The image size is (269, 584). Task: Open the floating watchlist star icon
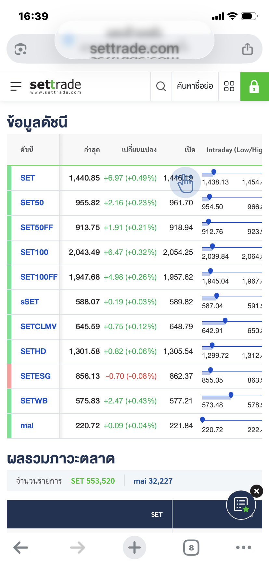pyautogui.click(x=241, y=504)
